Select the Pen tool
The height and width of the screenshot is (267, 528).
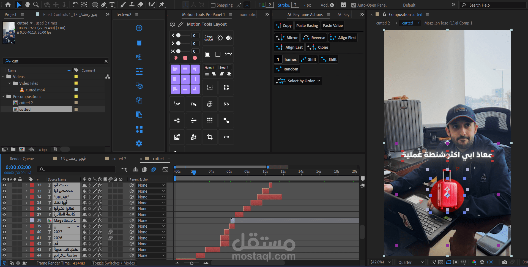(x=103, y=5)
